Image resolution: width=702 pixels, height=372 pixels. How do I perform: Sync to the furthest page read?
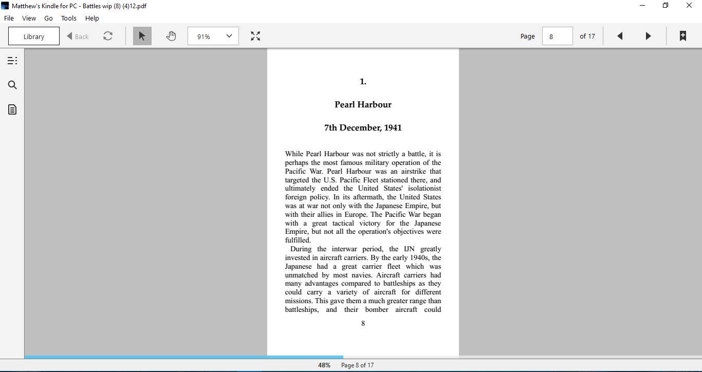click(107, 36)
